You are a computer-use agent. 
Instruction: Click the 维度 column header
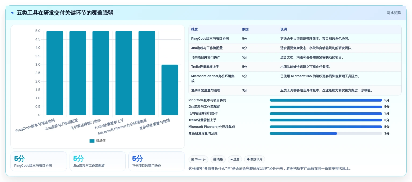(x=194, y=29)
